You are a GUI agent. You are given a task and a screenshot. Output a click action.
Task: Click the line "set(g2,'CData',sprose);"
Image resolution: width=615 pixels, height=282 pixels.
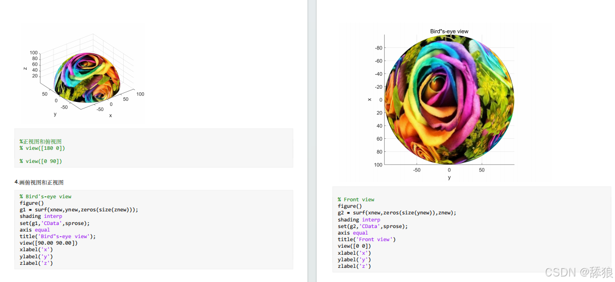373,227
